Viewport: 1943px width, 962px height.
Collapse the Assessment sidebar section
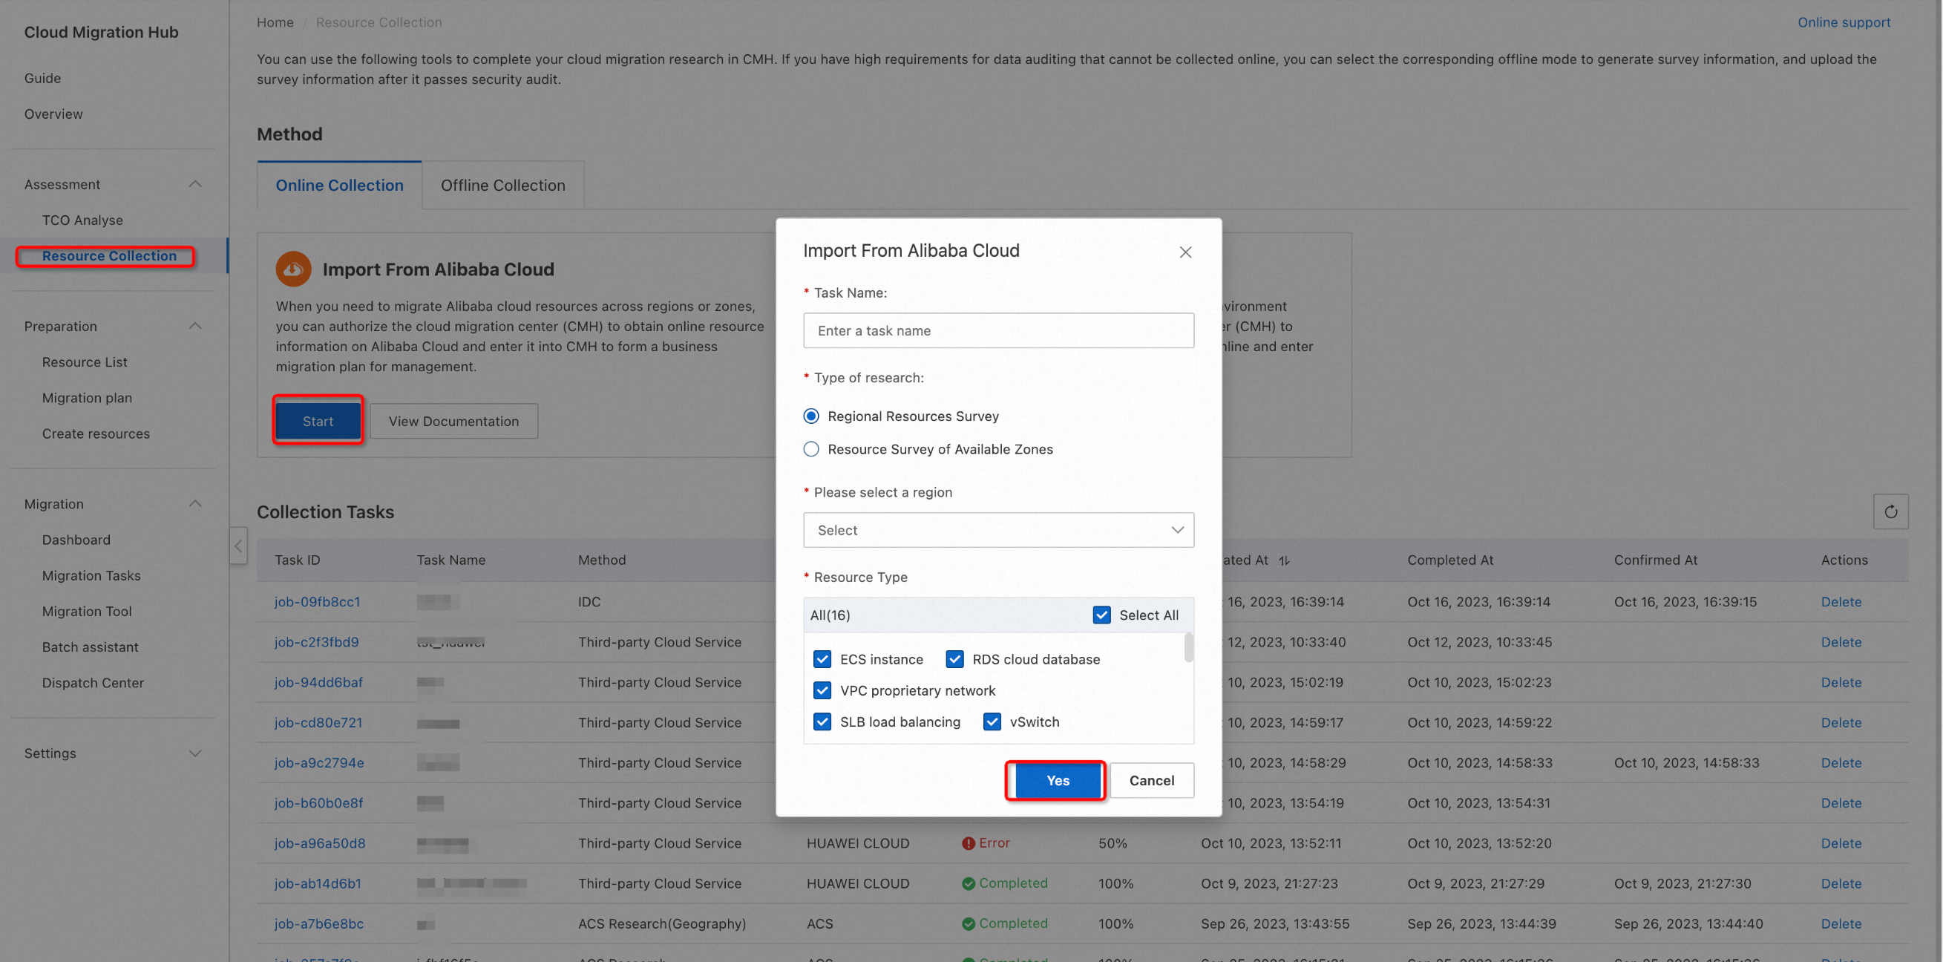[194, 184]
